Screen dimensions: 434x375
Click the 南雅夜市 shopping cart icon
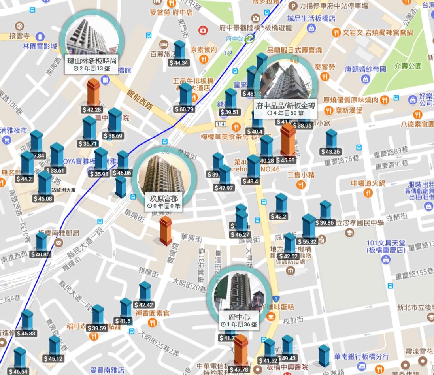click(x=7, y=140)
